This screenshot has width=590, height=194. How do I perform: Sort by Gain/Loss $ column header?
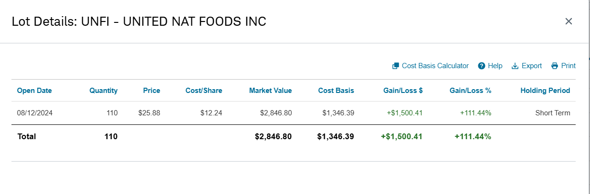[403, 91]
